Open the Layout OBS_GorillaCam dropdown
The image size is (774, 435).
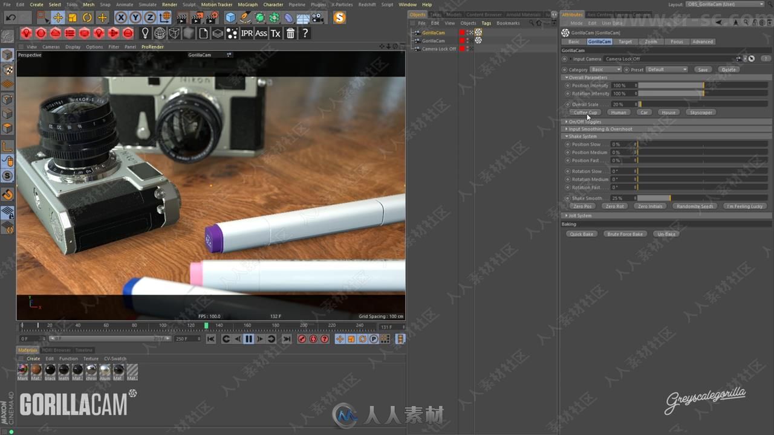point(726,4)
